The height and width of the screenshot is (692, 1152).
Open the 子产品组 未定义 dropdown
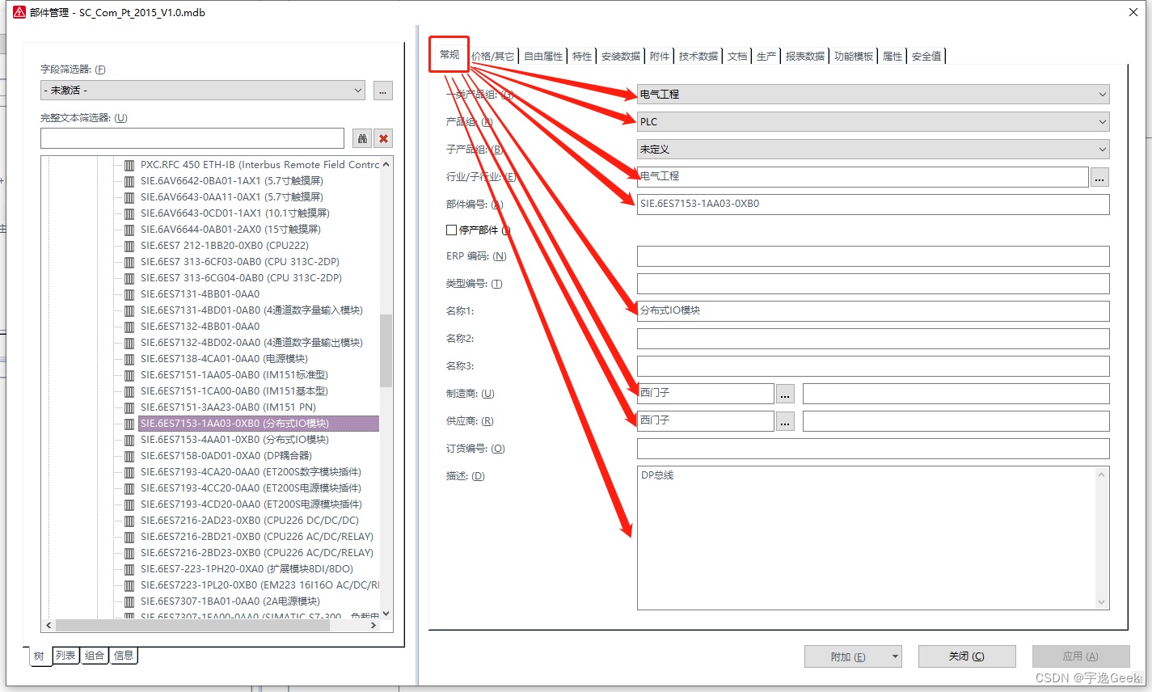pos(872,150)
